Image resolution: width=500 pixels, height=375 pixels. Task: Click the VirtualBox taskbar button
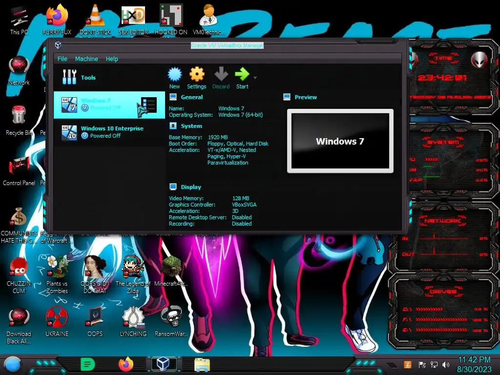[164, 364]
